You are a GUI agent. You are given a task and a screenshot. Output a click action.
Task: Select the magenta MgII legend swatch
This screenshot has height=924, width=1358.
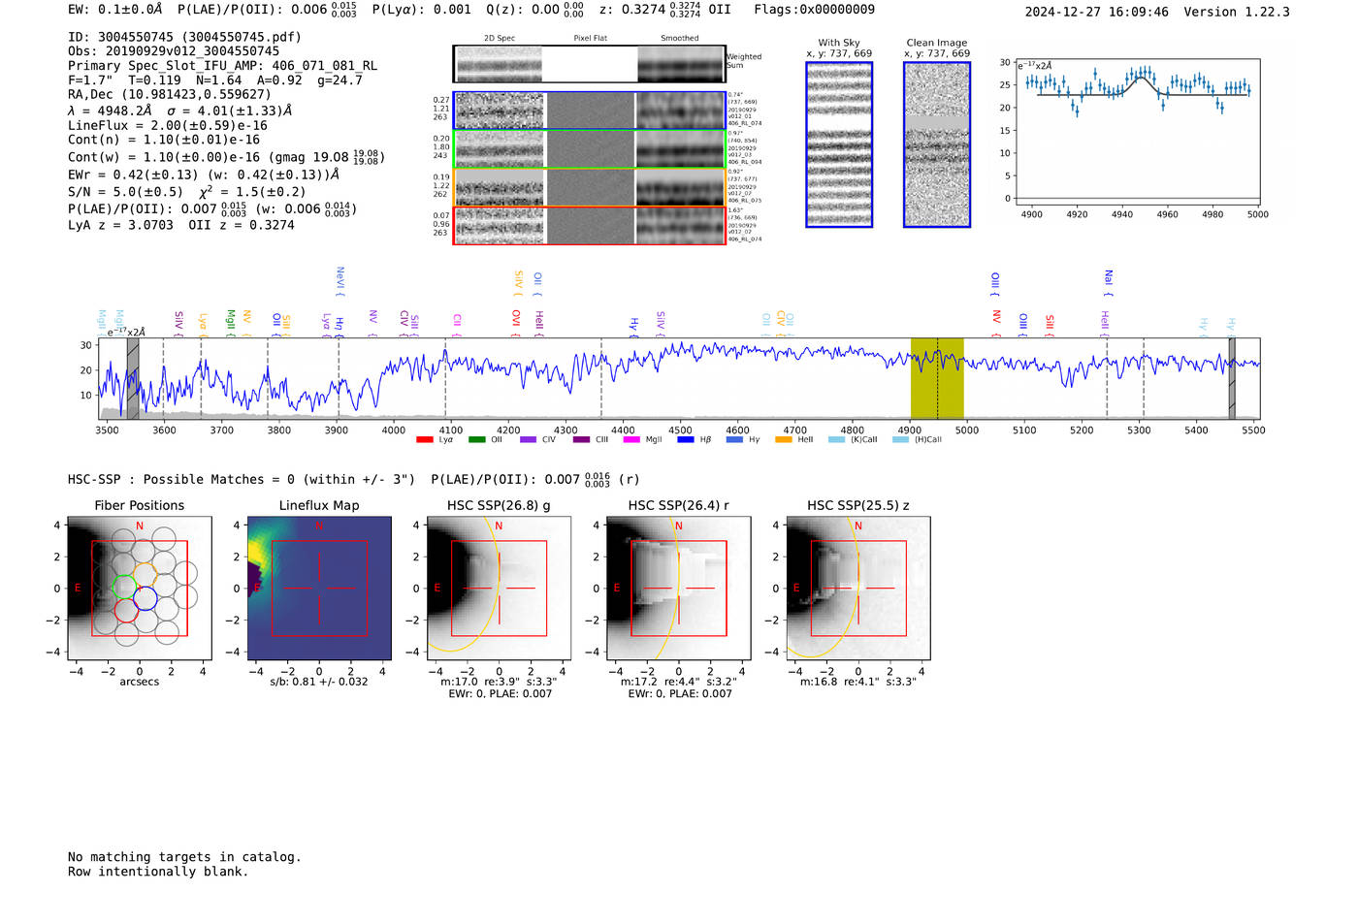click(x=631, y=439)
